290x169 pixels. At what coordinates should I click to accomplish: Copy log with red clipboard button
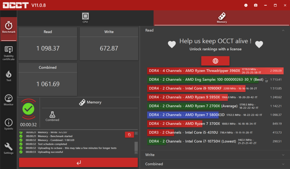[129, 135]
